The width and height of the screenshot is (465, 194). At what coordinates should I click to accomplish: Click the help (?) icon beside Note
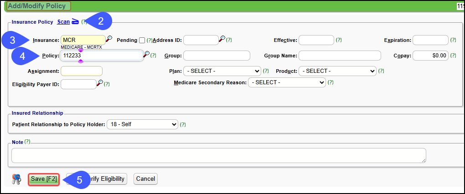click(x=27, y=142)
